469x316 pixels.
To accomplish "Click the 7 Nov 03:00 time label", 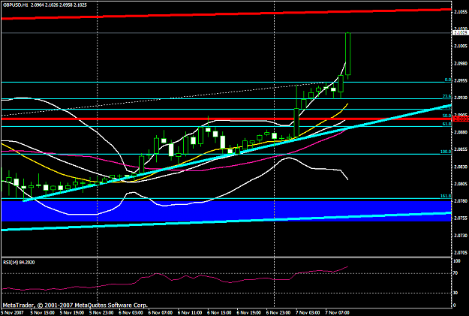I will pos(308,313).
